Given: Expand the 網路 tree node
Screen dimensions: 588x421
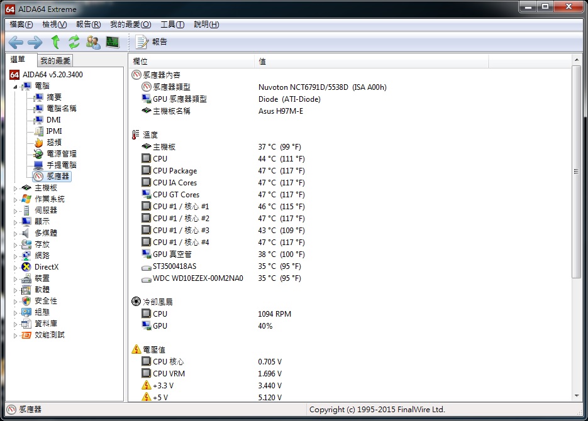Looking at the screenshot, I should tap(15, 256).
